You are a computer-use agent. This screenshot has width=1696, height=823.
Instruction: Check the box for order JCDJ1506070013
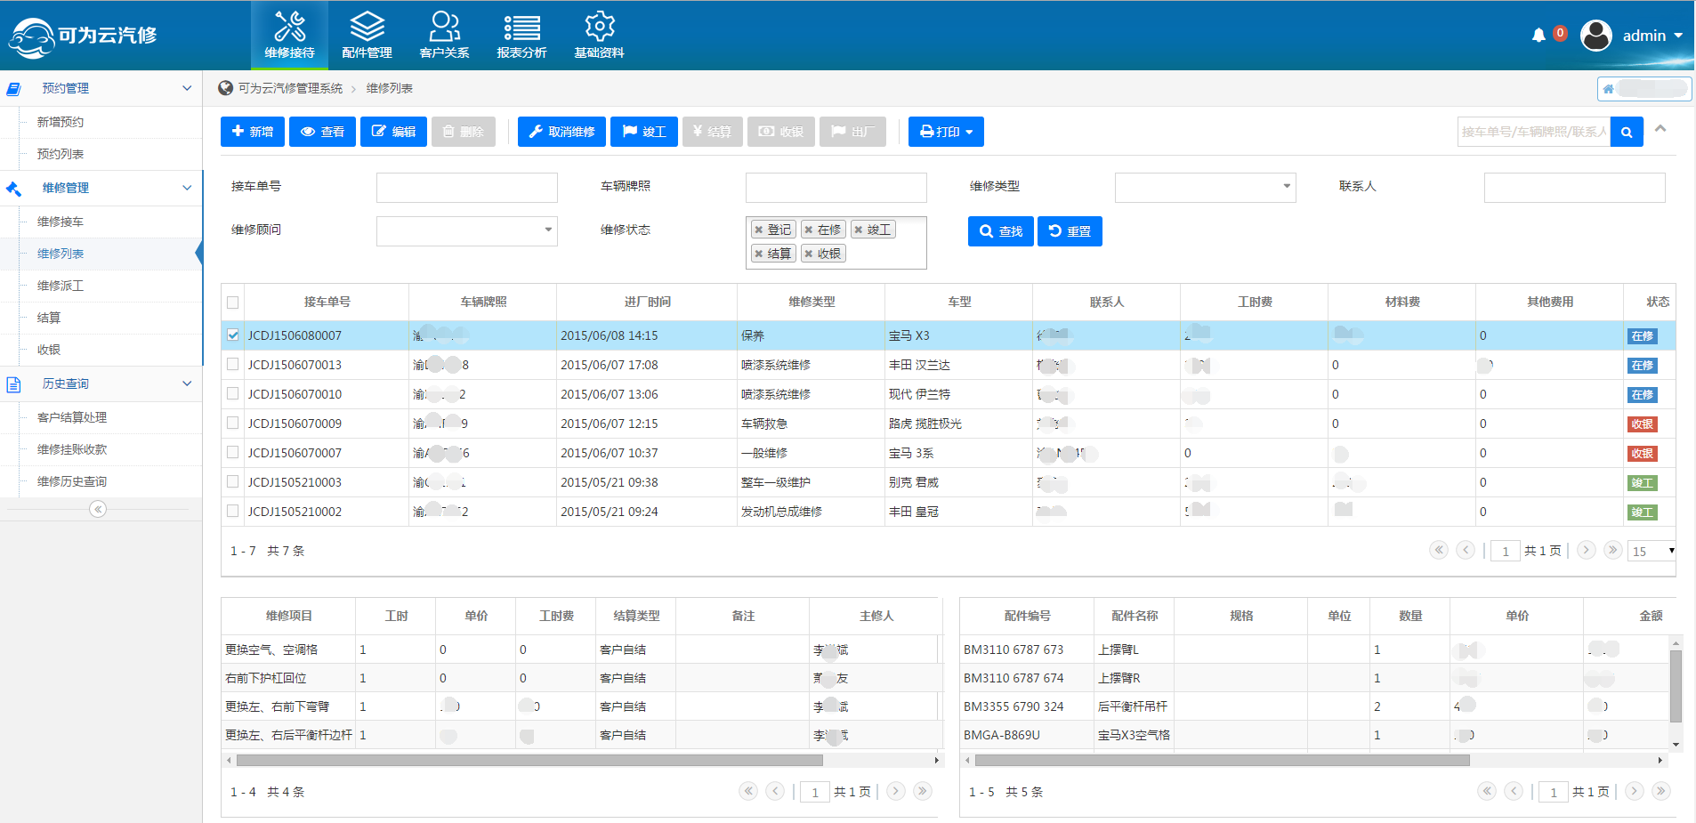[233, 365]
